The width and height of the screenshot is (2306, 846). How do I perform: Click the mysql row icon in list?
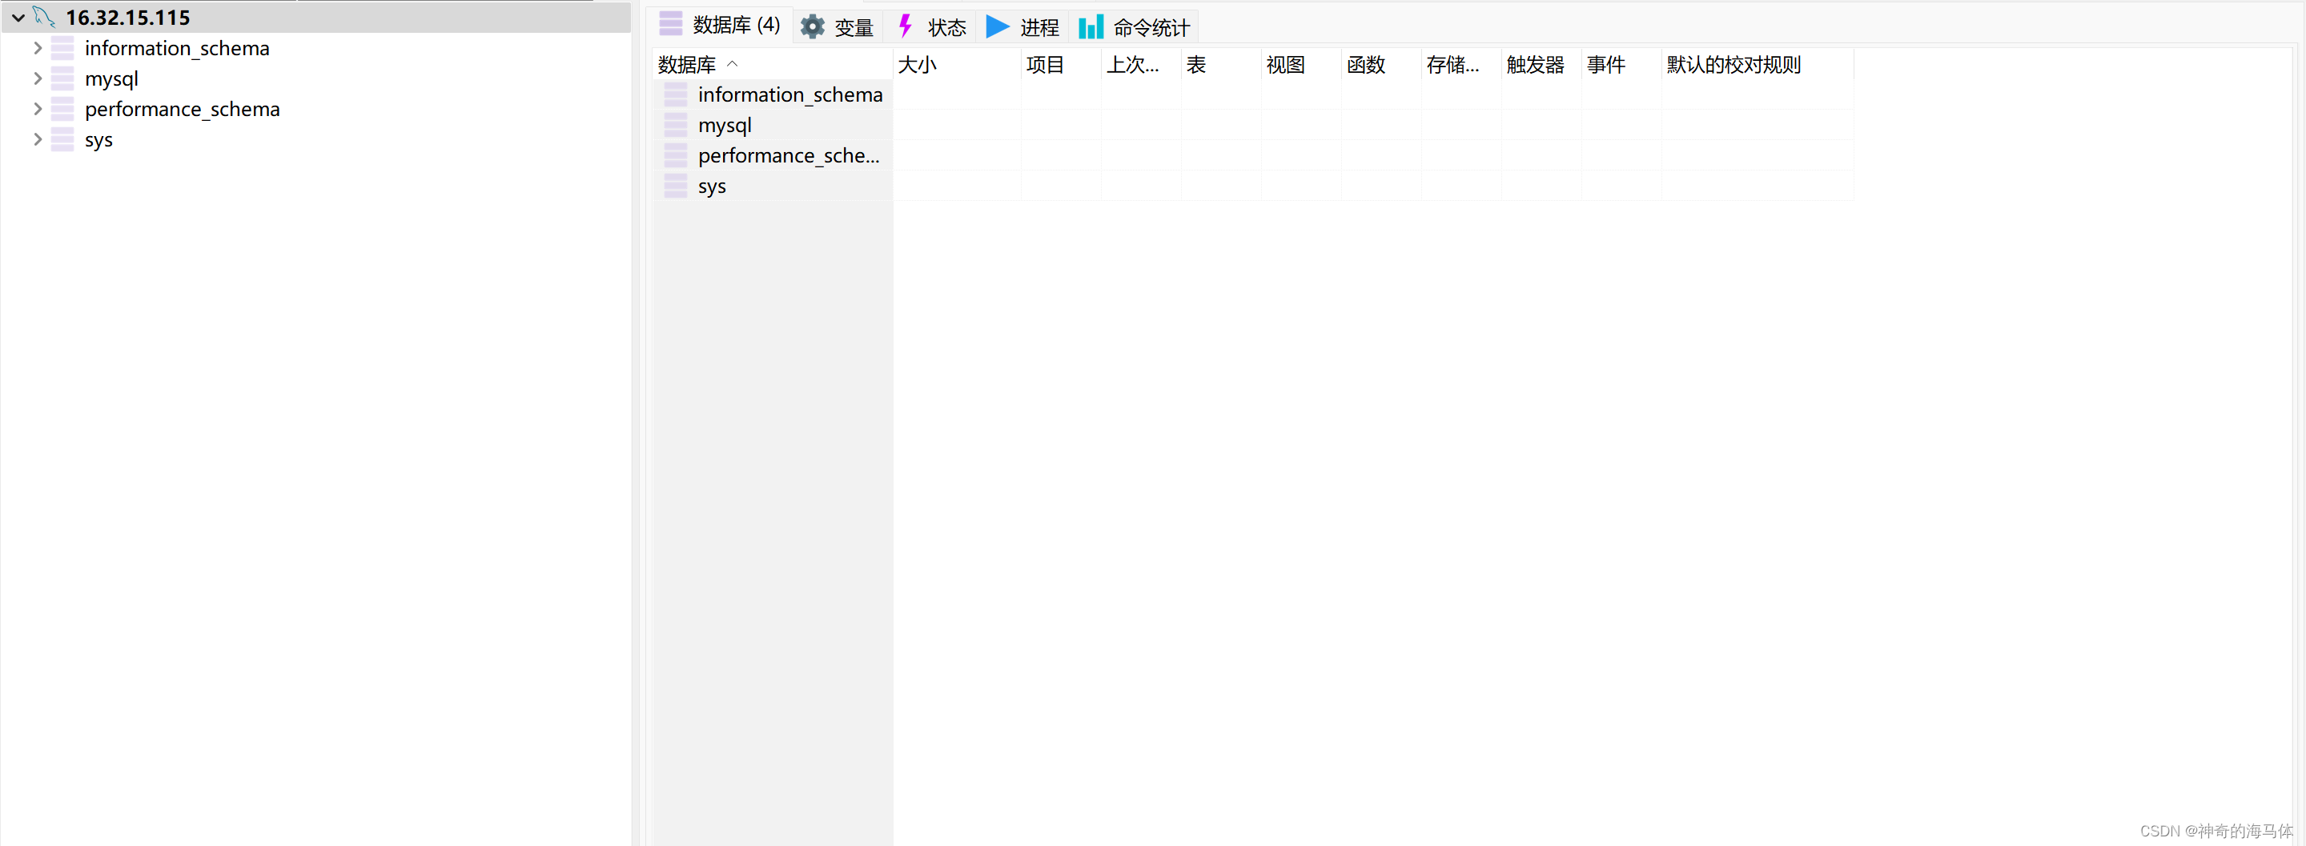676,126
